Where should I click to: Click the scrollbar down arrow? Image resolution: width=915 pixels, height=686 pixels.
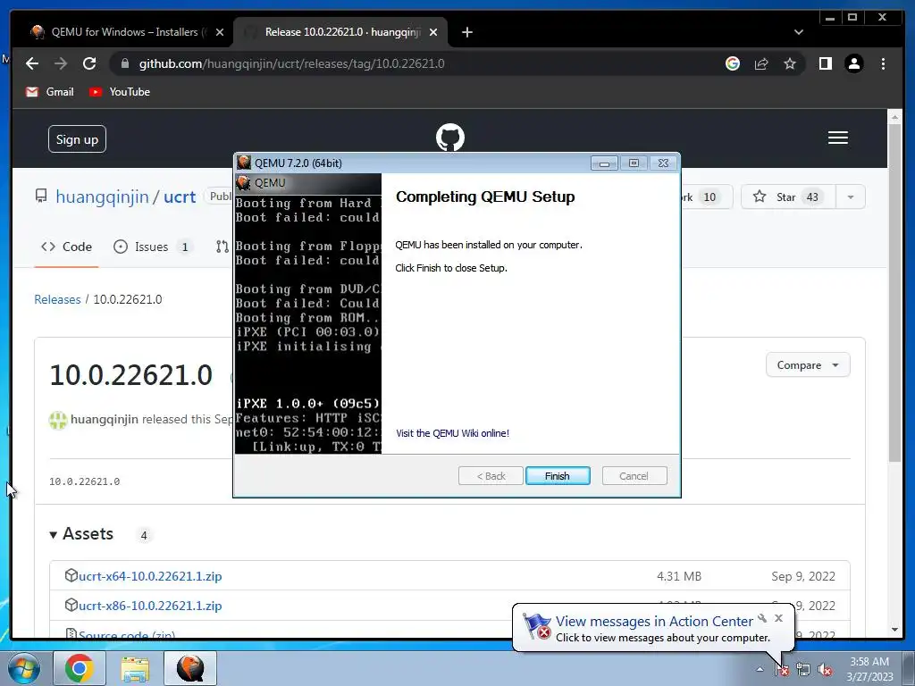(894, 630)
